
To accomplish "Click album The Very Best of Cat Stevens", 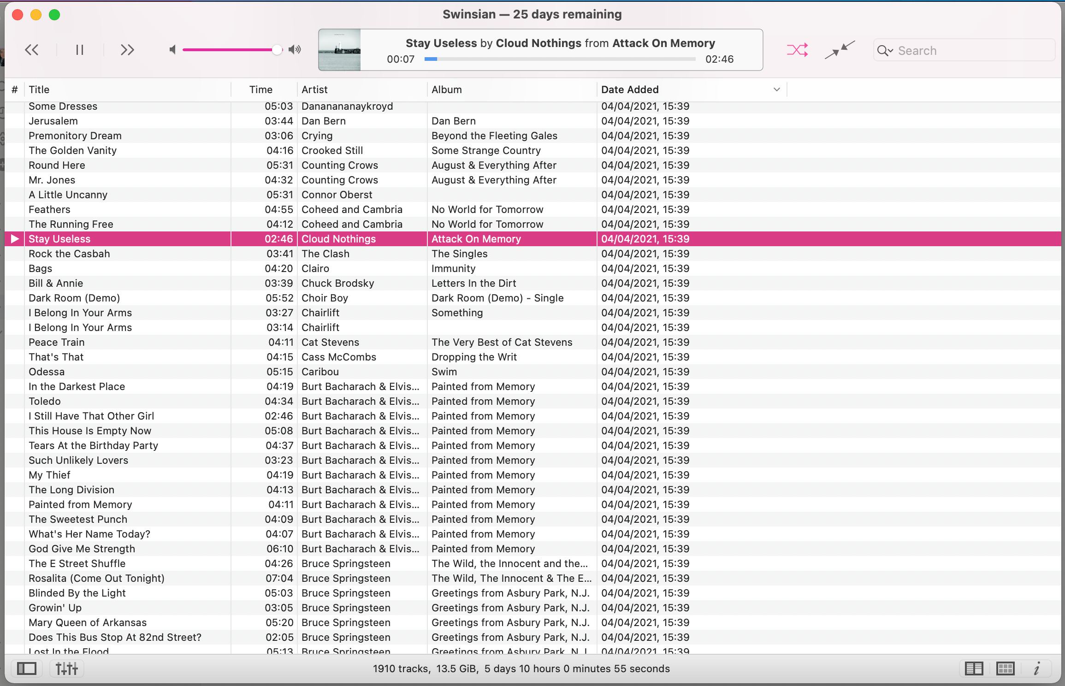I will pos(502,342).
